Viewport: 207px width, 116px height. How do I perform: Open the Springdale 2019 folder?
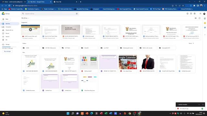(167, 48)
